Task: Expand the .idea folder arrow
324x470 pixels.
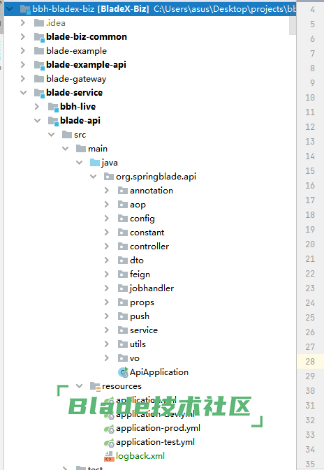Action: pos(23,23)
